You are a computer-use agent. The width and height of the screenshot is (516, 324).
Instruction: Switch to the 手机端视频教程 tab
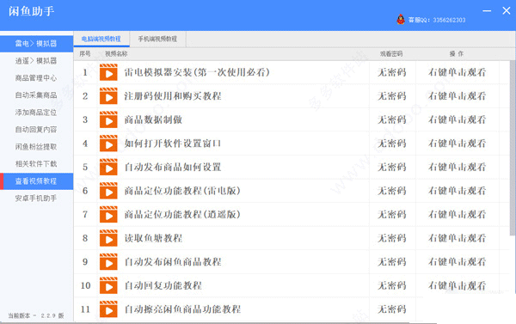tap(157, 39)
